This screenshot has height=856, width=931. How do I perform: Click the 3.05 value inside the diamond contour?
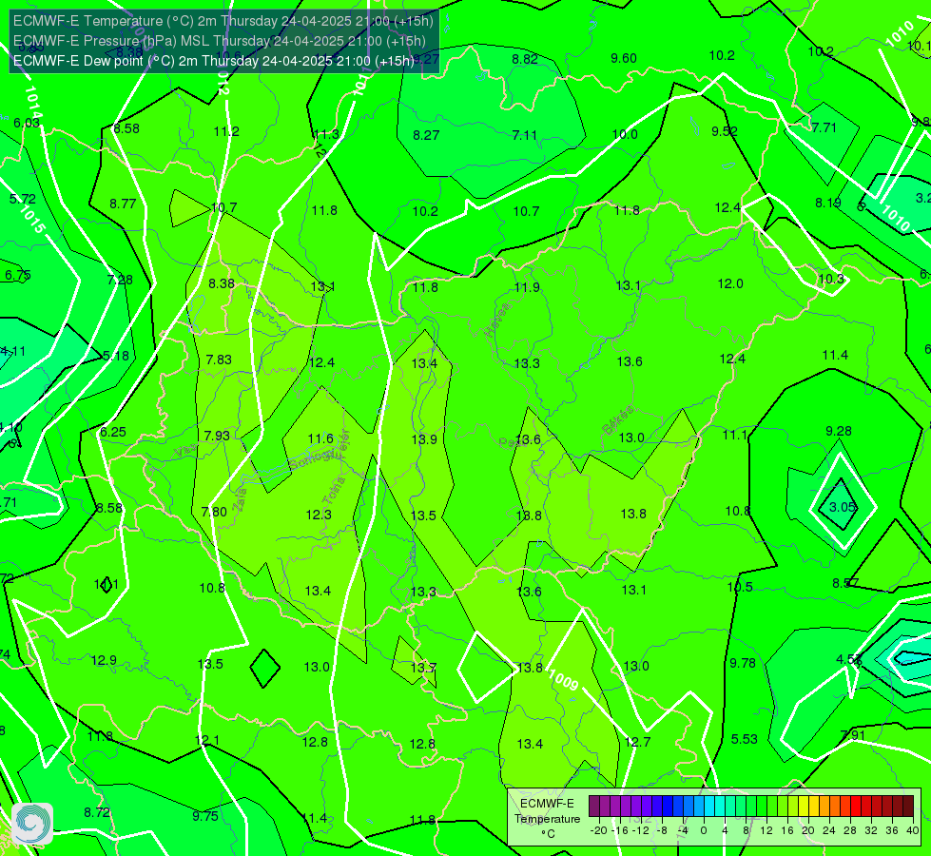843,507
